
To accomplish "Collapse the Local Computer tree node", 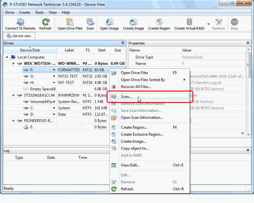I will pos(7,57).
